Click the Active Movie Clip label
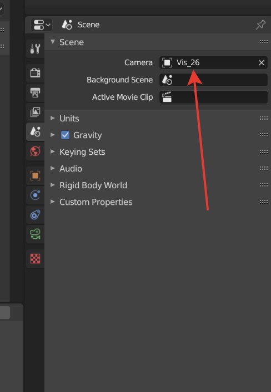The image size is (271, 392). [122, 97]
